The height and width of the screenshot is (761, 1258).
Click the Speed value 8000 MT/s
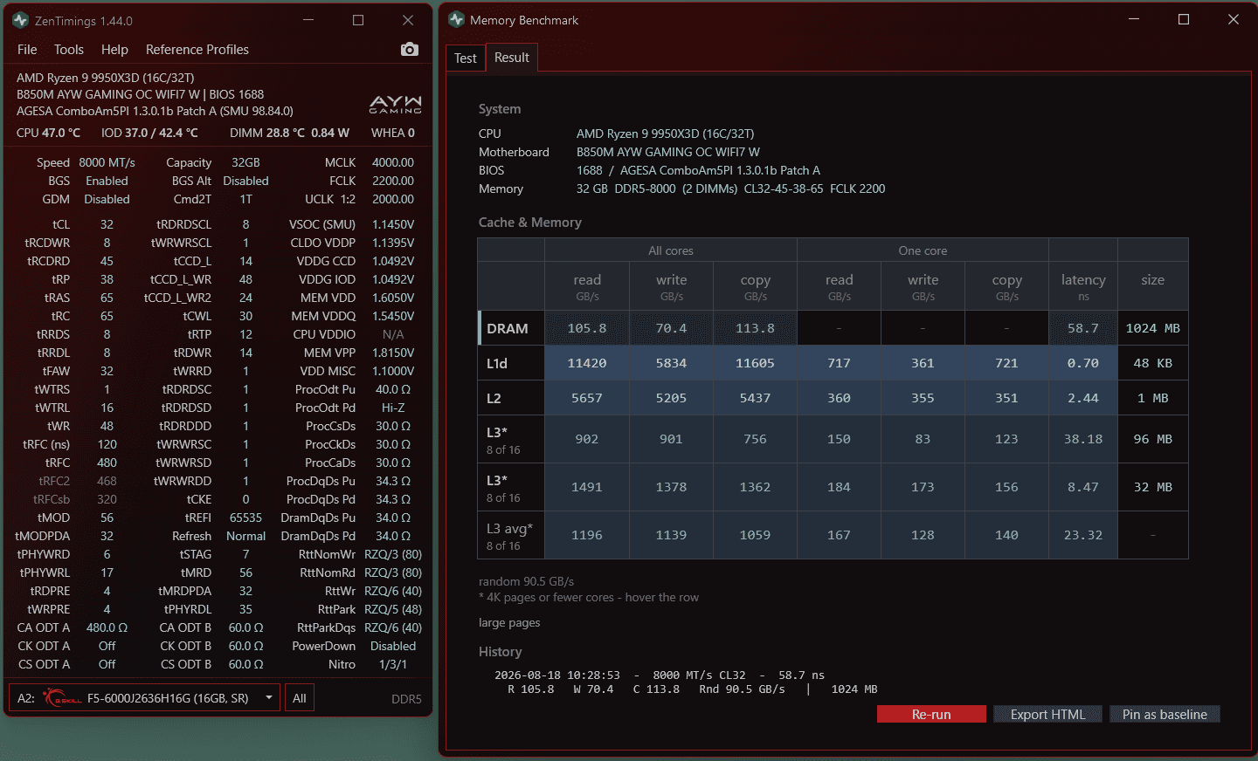tap(107, 162)
